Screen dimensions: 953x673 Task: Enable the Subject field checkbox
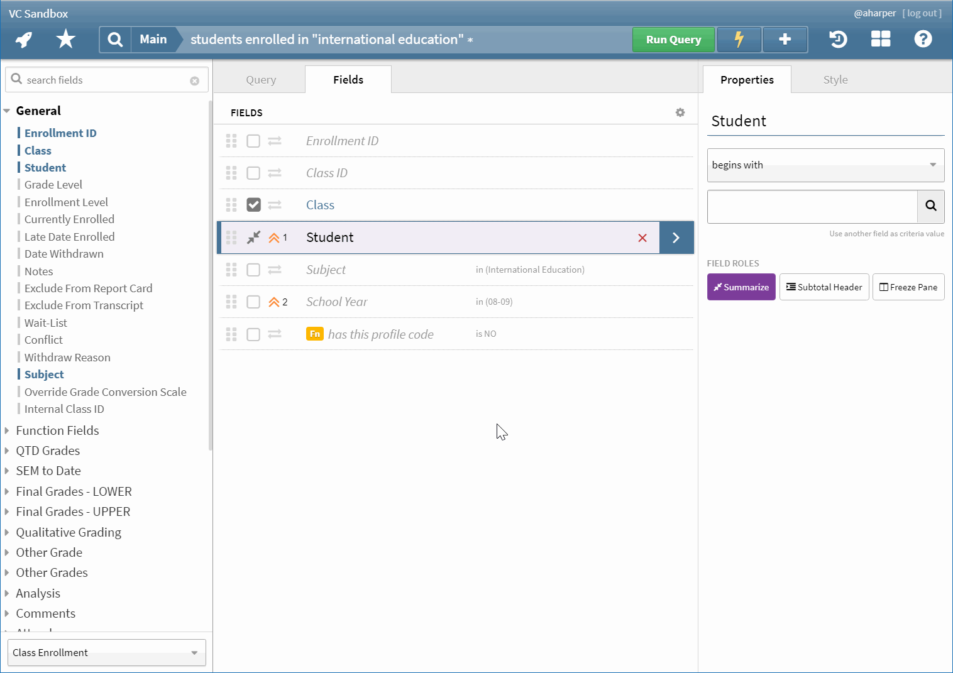pos(253,270)
